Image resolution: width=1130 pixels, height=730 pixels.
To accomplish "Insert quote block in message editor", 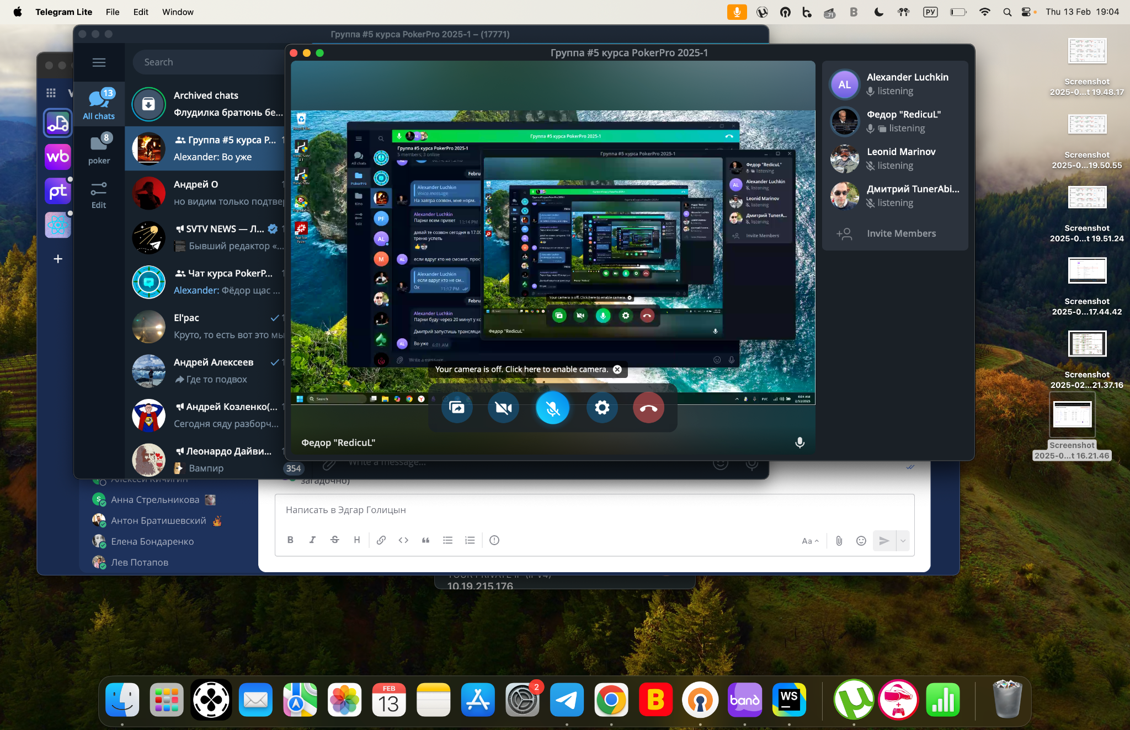I will click(x=425, y=540).
